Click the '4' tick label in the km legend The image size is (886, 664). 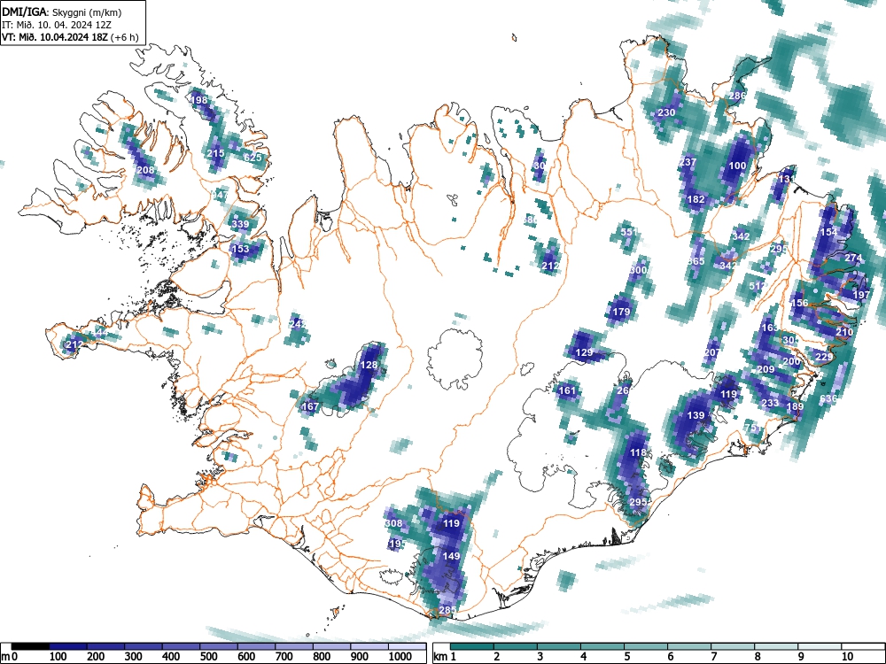584,657
